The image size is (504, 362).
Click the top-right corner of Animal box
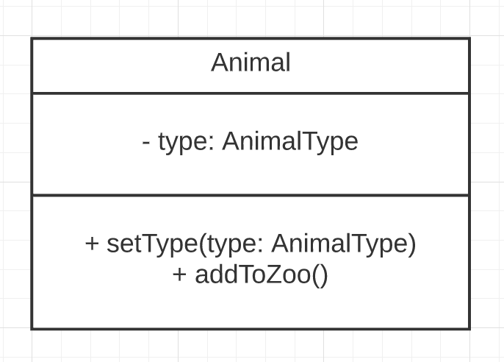click(469, 38)
